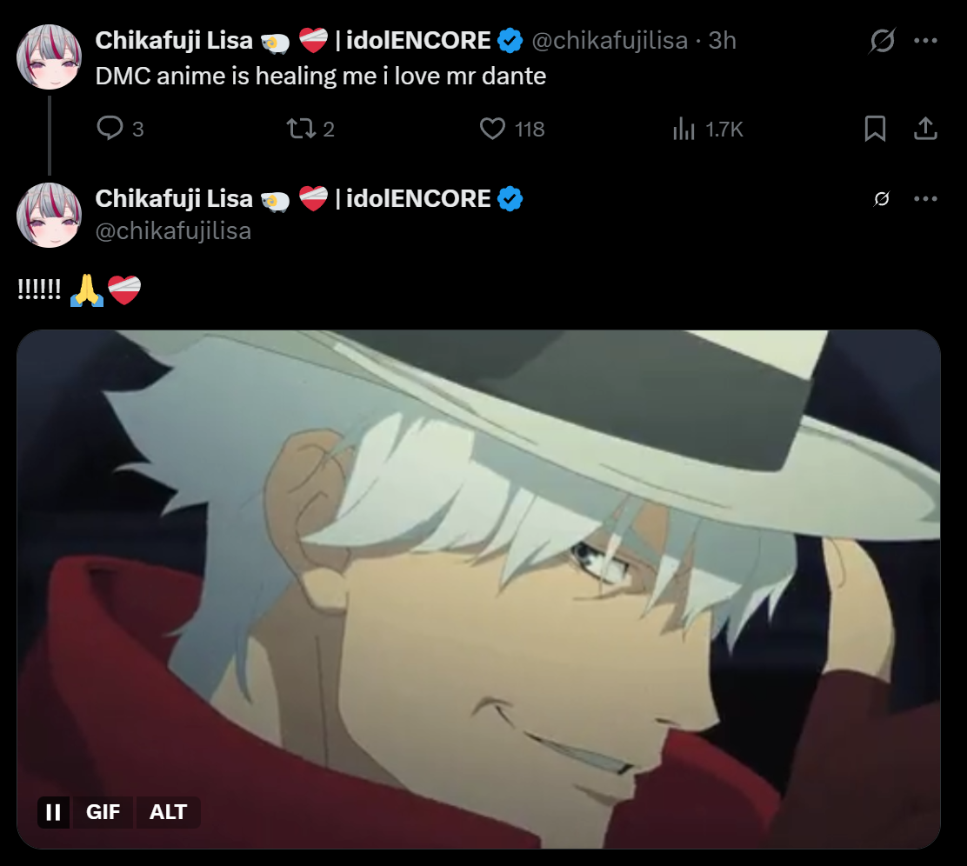Share the first tweet via share icon
This screenshot has width=967, height=866.
coord(925,129)
